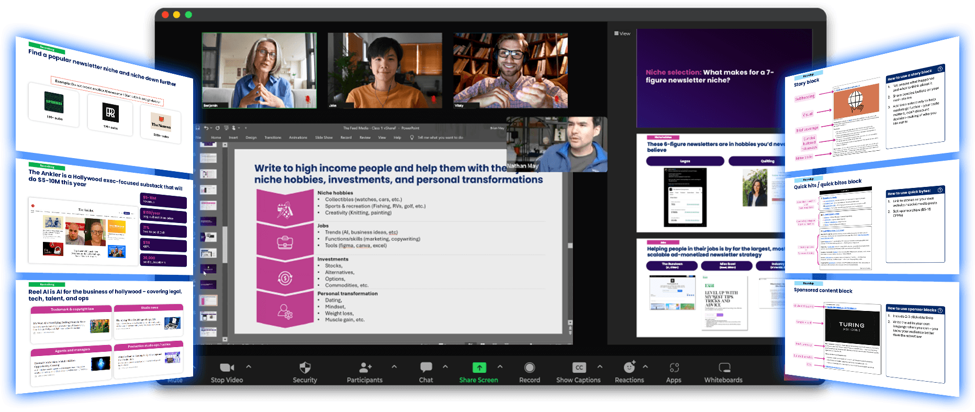
Task: Open the Security shield icon
Action: coord(305,368)
